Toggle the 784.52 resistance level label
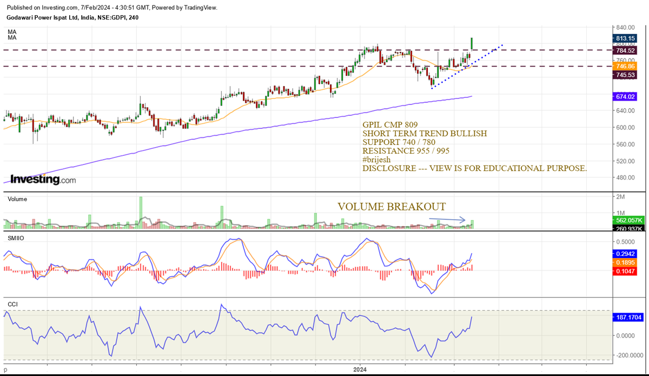The height and width of the screenshot is (376, 649). point(625,50)
